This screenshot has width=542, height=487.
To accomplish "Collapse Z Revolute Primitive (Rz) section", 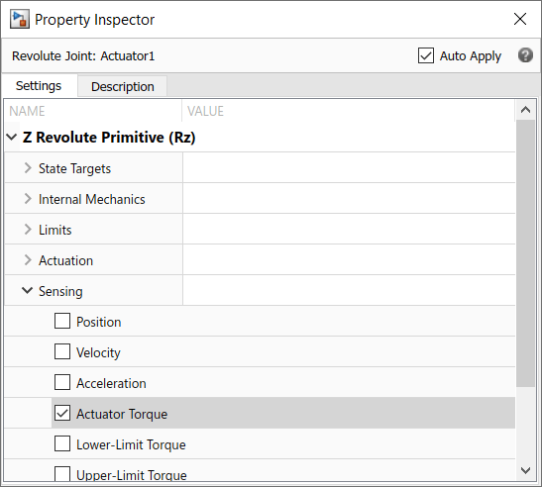I will [x=12, y=138].
